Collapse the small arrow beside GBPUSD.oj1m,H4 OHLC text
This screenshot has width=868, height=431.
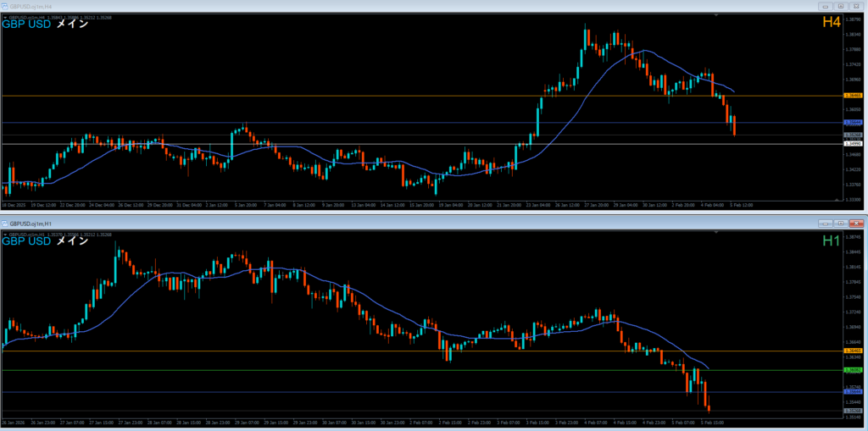click(4, 16)
